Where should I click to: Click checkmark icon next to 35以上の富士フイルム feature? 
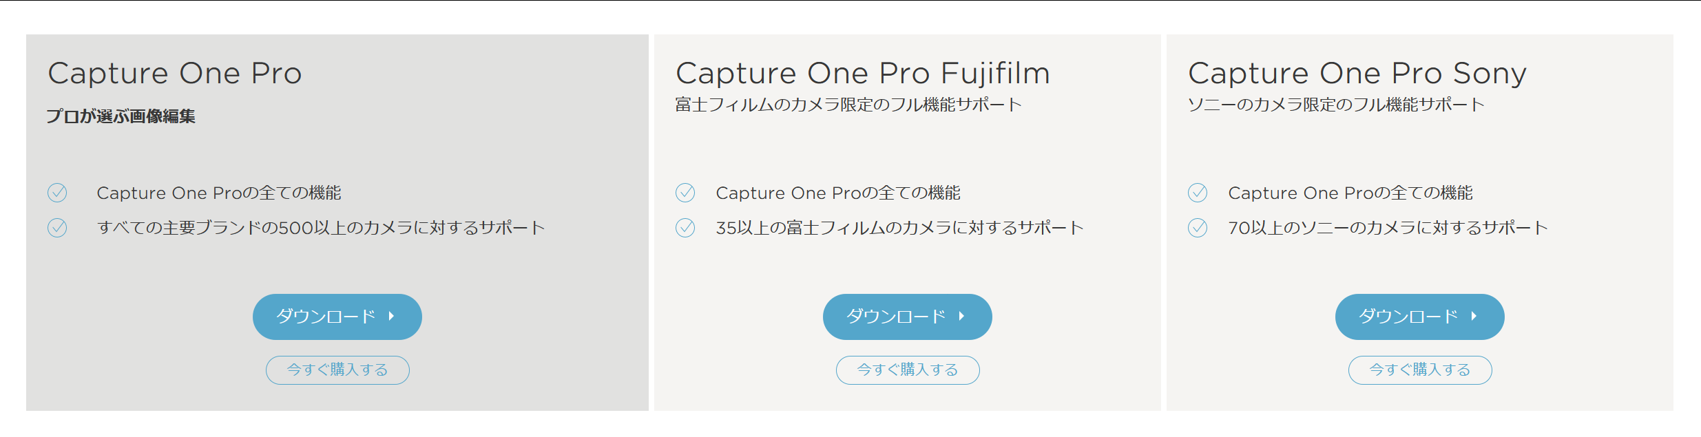point(685,228)
